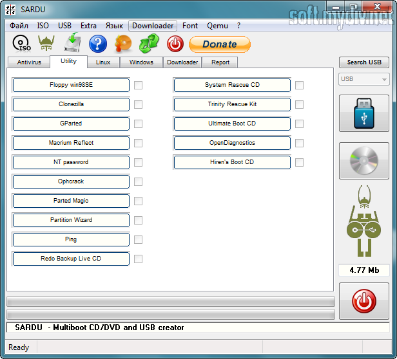This screenshot has width=397, height=359.
Task: Click the Hiren's Boot CD button
Action: point(232,162)
